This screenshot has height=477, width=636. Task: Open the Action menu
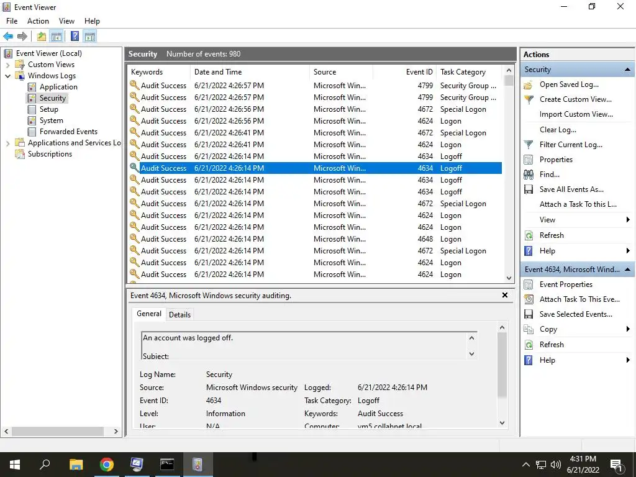tap(38, 21)
